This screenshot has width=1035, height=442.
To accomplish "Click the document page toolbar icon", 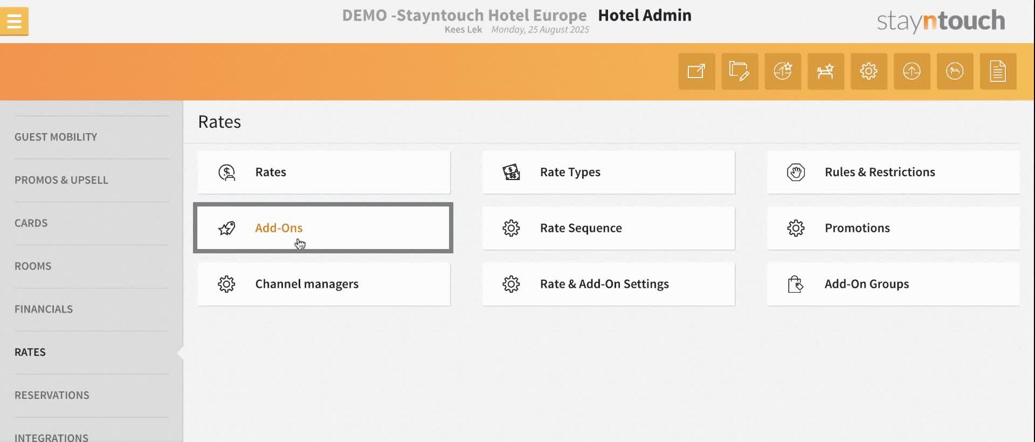I will [x=998, y=71].
